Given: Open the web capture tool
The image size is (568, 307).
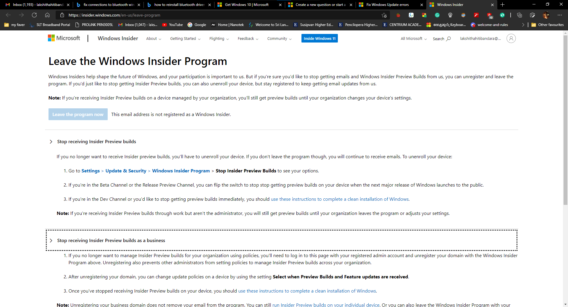Looking at the screenshot, I should pyautogui.click(x=532, y=15).
